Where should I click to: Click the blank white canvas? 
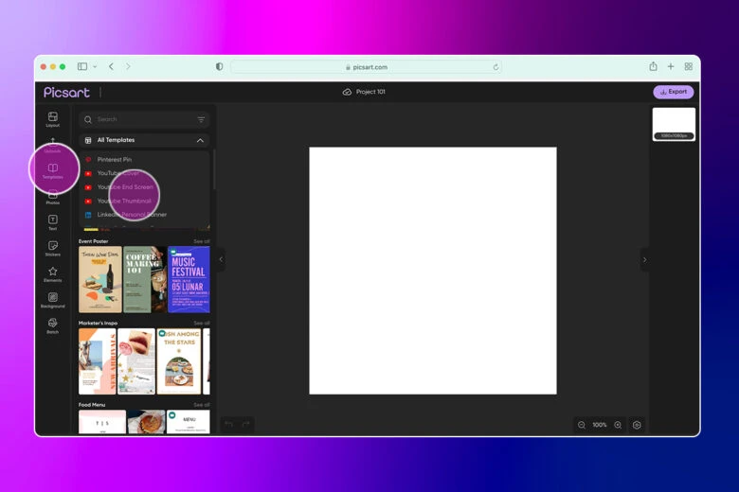click(x=433, y=271)
